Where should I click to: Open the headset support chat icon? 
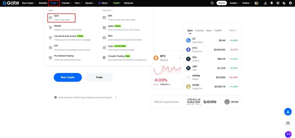[288, 123]
